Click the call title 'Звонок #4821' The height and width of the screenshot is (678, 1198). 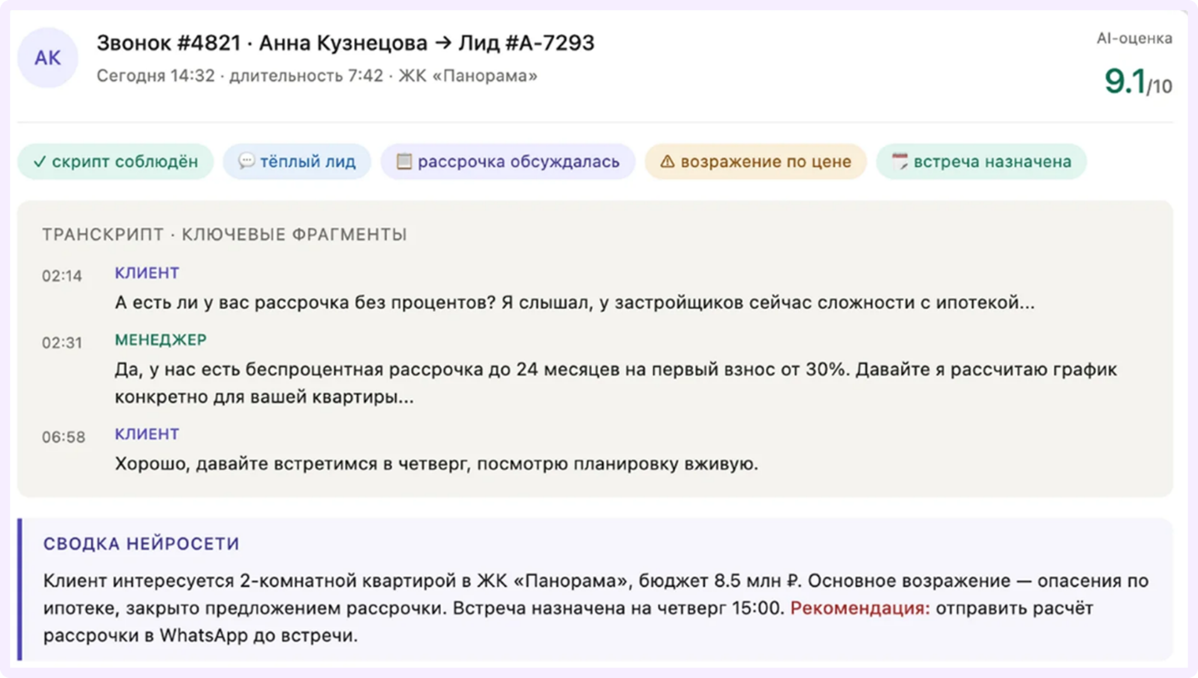click(169, 43)
